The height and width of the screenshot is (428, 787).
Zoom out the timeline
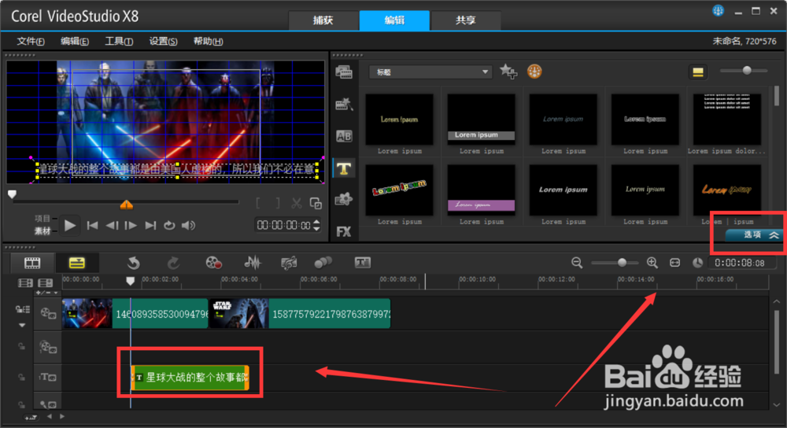577,263
